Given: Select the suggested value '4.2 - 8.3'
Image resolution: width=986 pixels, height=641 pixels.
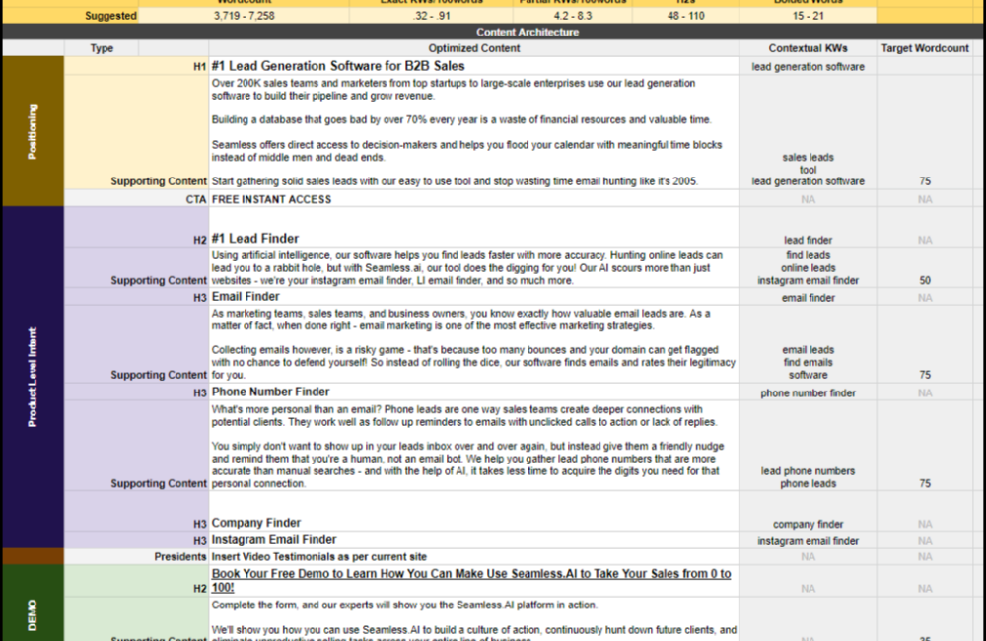Looking at the screenshot, I should click(572, 16).
